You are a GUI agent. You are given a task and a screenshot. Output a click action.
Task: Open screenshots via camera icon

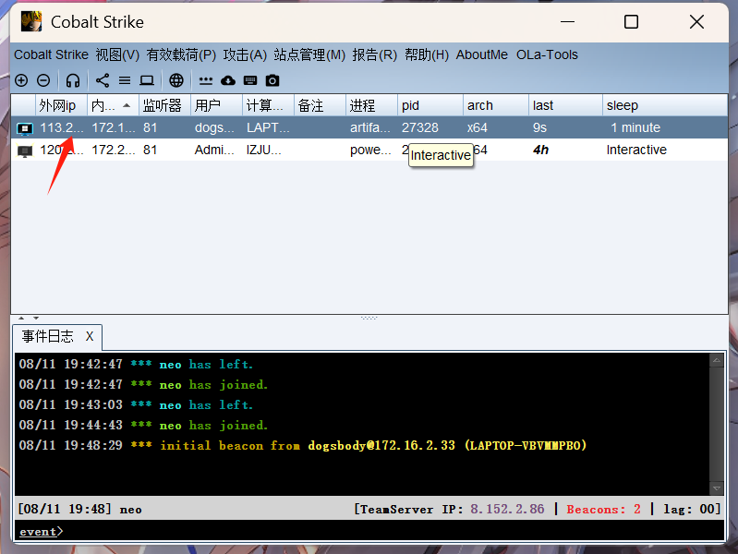click(272, 80)
